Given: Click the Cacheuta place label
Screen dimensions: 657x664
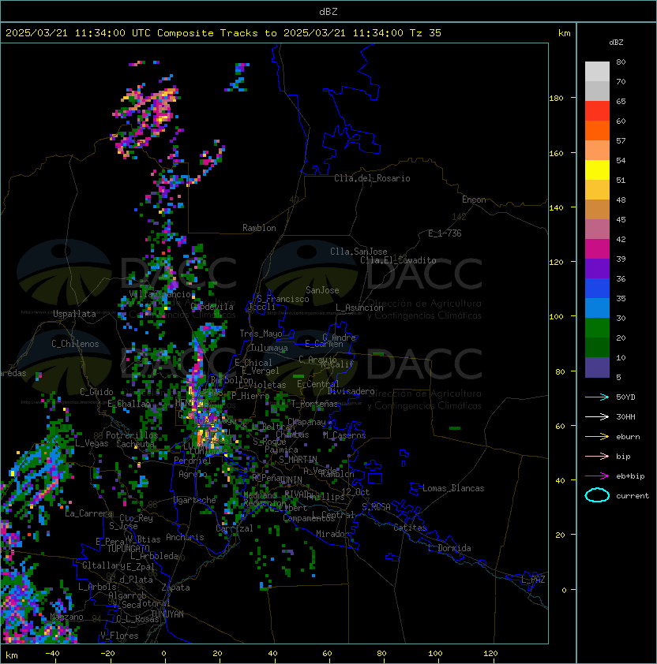Looking at the screenshot, I should pos(135,444).
